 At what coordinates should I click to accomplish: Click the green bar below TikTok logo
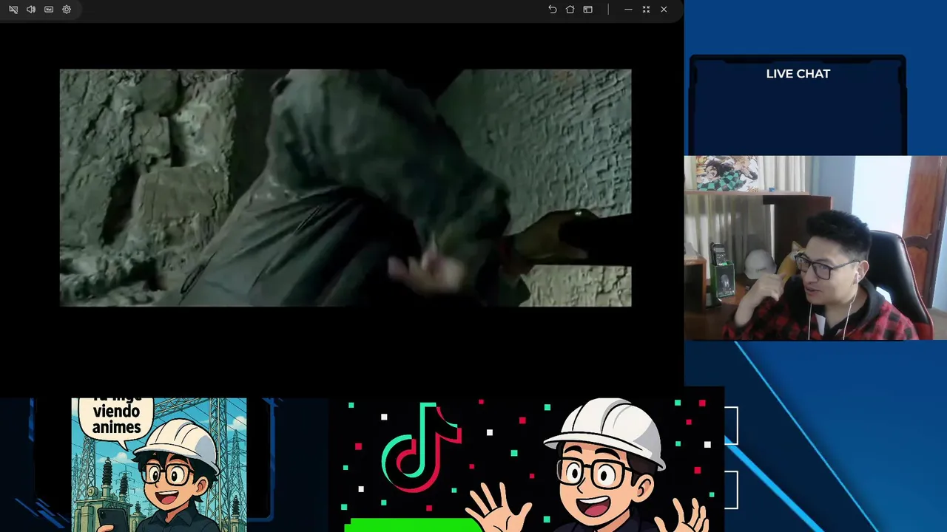click(x=413, y=525)
